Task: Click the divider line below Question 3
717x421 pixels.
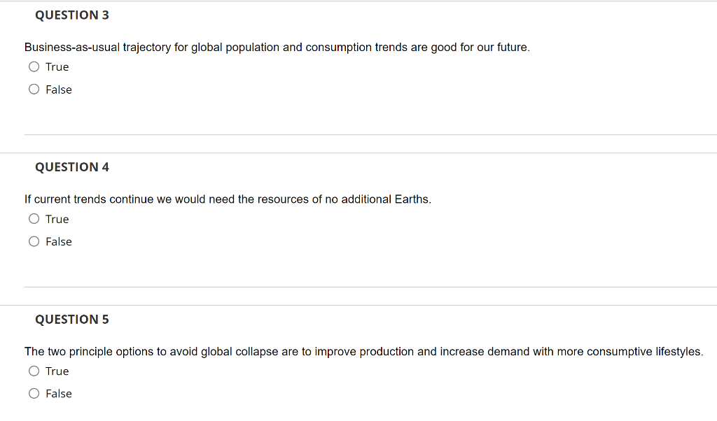Action: click(370, 135)
